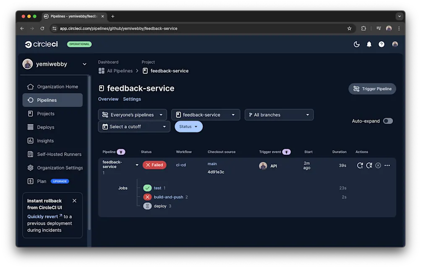The height and width of the screenshot is (268, 421).
Task: Rerun the failed pipeline workflow
Action: point(360,165)
